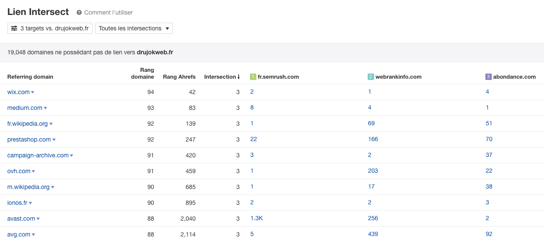The image size is (544, 242).
Task: Open 166 webrankinfo links for prestashop.com
Action: (373, 139)
